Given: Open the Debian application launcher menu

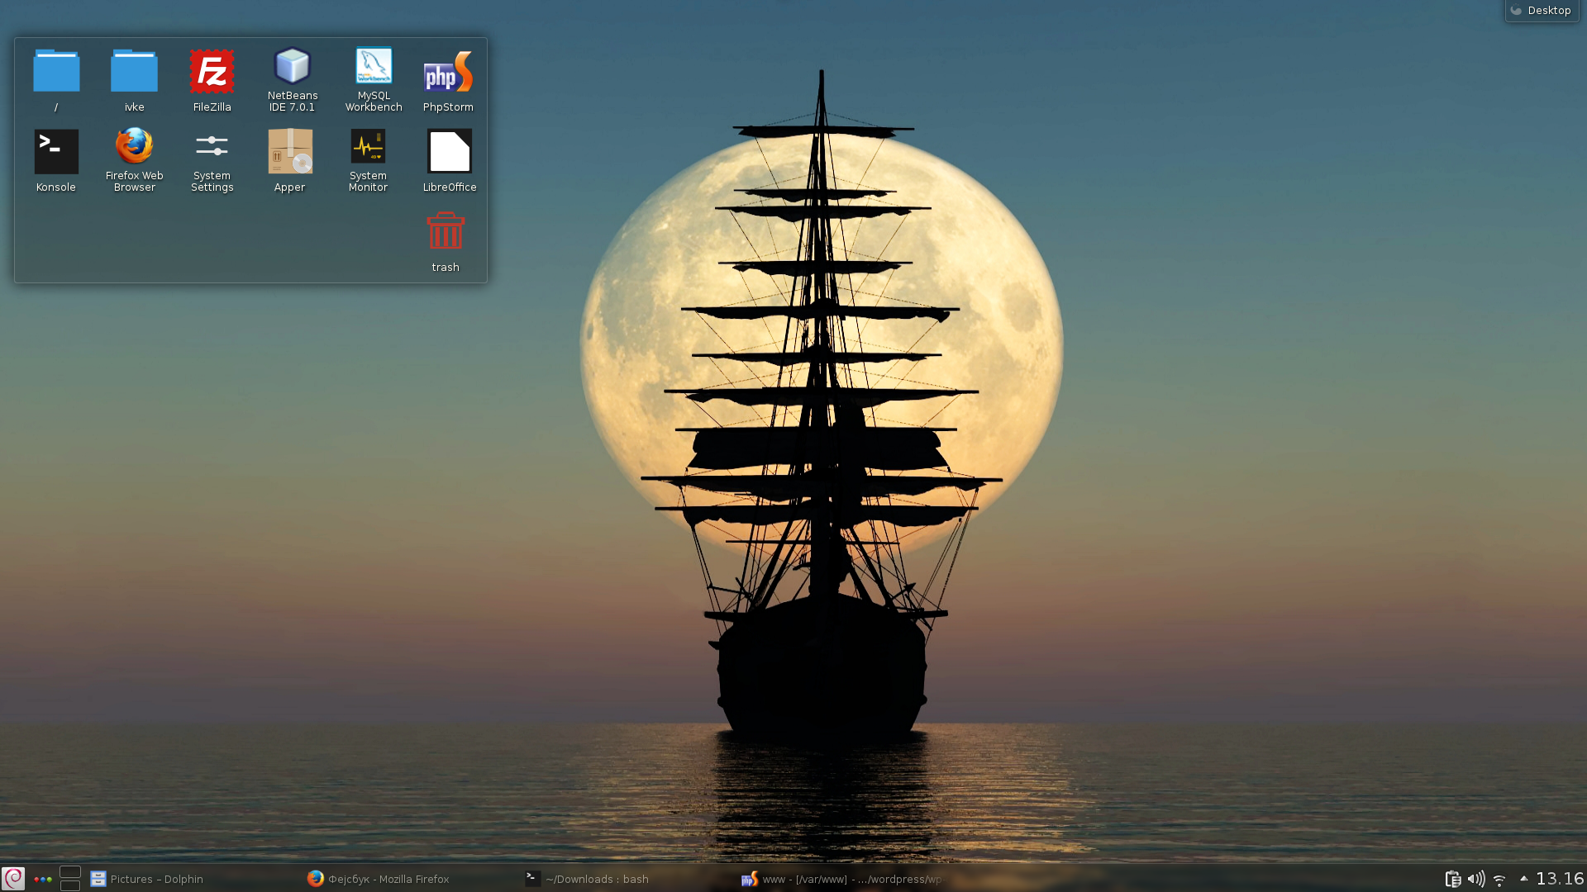Looking at the screenshot, I should tap(13, 879).
